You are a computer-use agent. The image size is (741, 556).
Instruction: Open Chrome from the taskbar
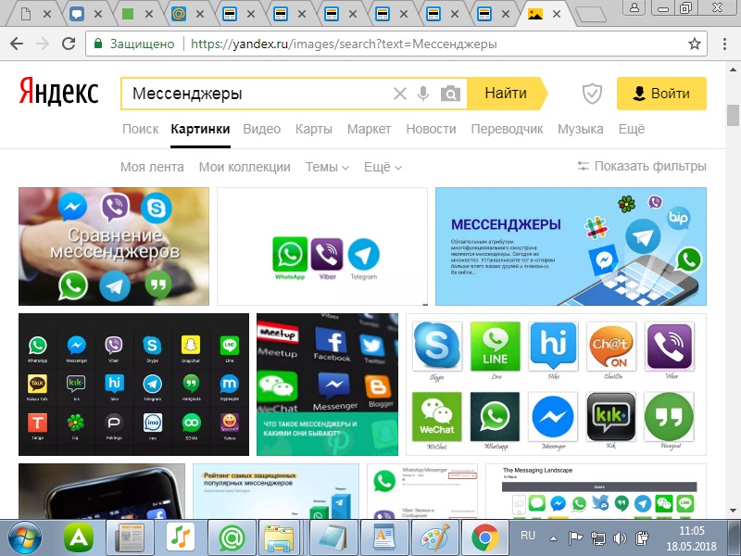pos(484,538)
